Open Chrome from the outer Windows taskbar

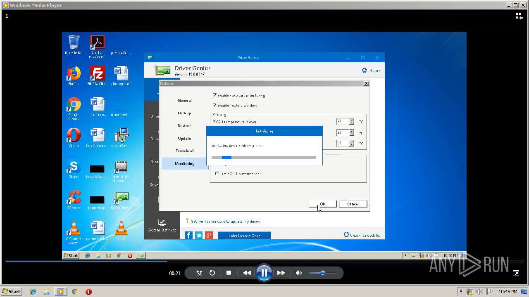pyautogui.click(x=74, y=292)
